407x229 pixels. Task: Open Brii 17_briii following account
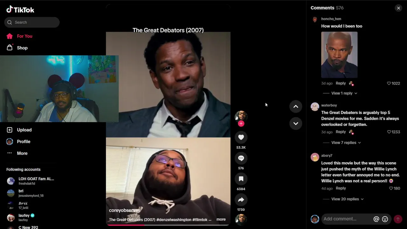pos(31,205)
